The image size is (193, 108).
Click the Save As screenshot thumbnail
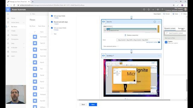pos(131,29)
